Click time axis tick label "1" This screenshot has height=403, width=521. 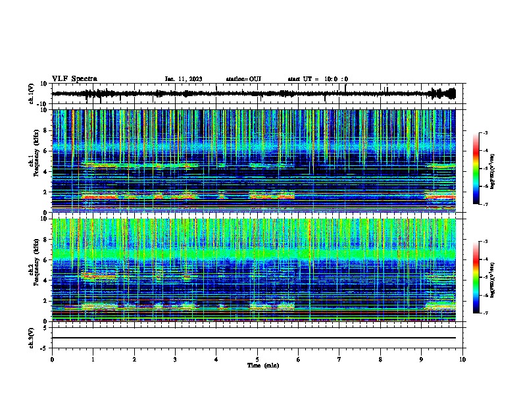coord(93,360)
